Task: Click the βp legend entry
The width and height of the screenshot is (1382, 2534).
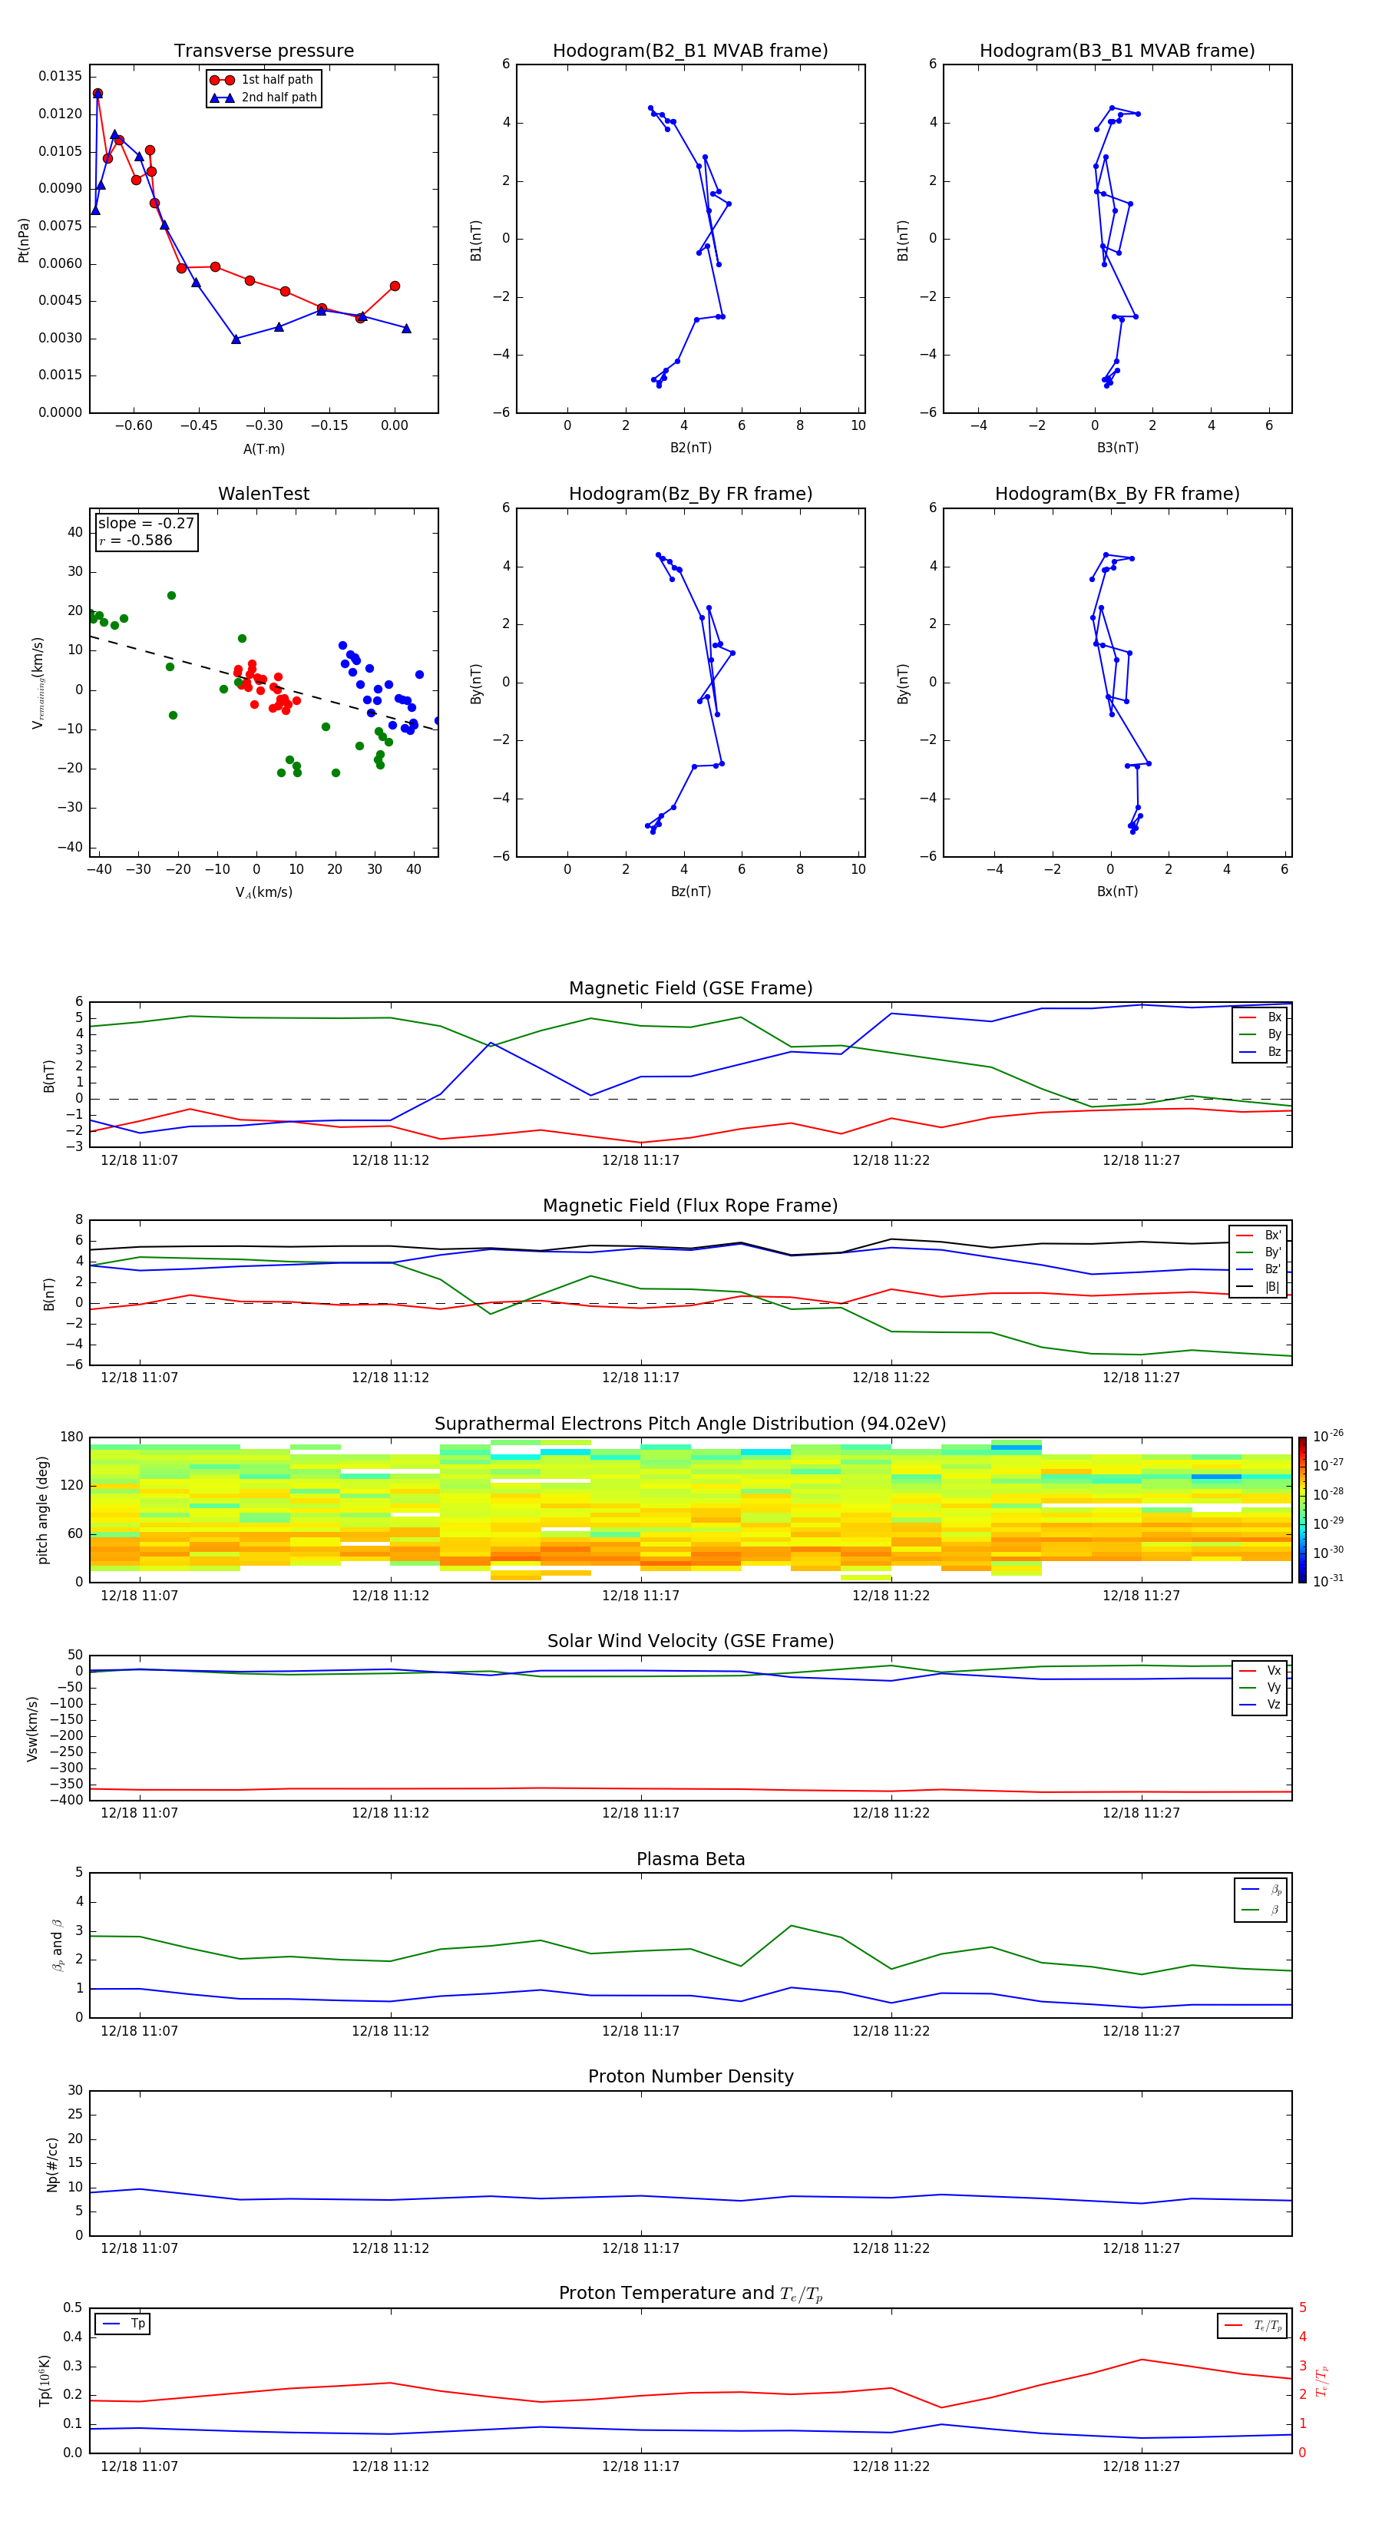Action: tap(1262, 1889)
